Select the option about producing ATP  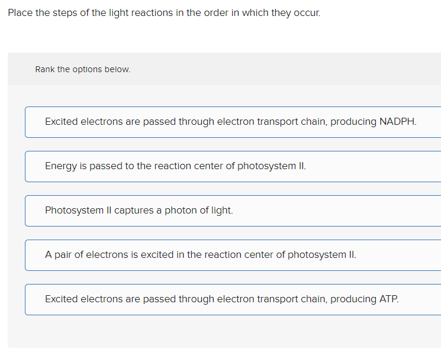pos(222,299)
